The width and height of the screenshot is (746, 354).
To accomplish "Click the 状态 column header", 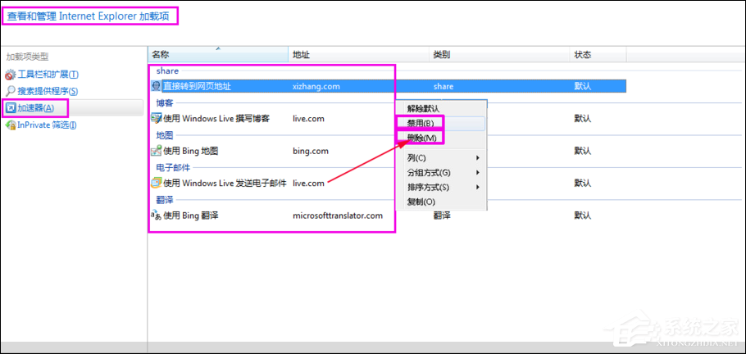I will pyautogui.click(x=582, y=55).
